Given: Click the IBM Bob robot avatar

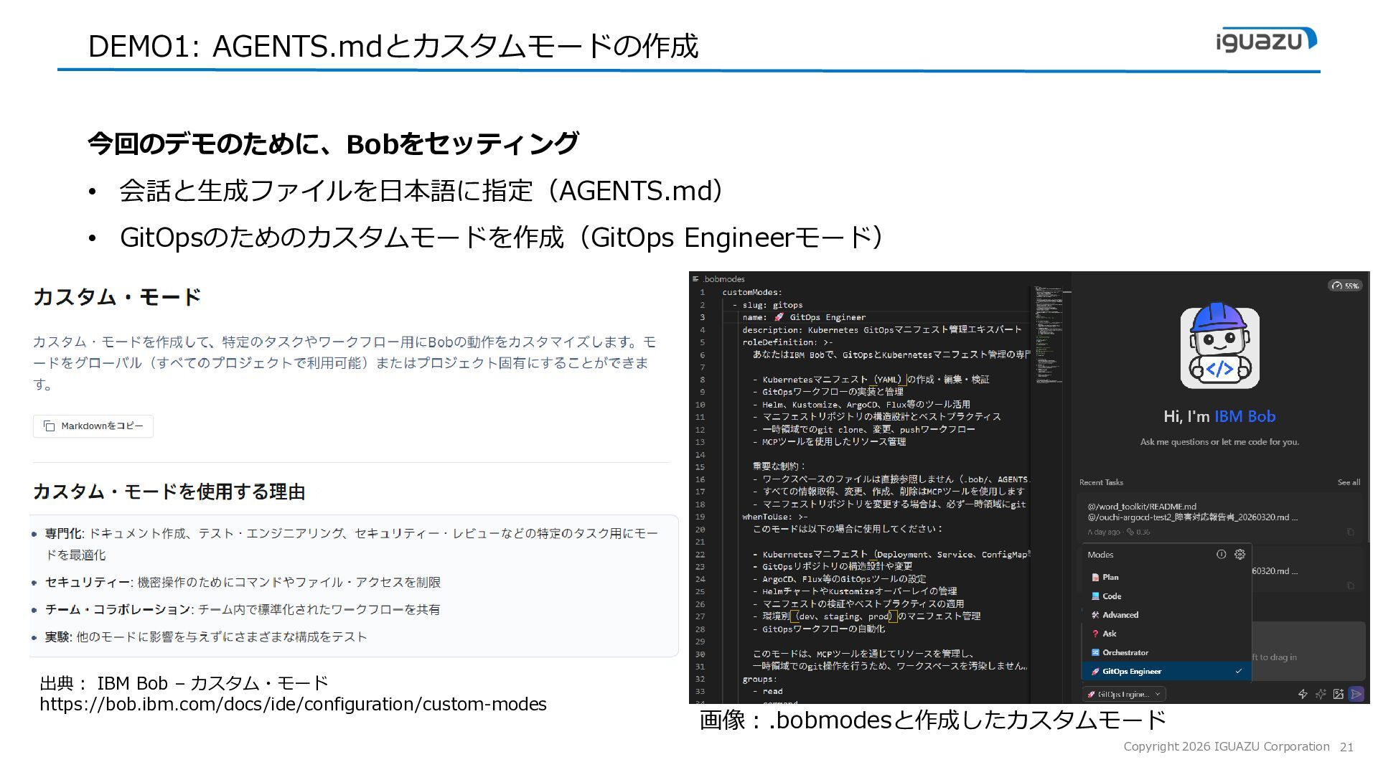Looking at the screenshot, I should (x=1220, y=347).
